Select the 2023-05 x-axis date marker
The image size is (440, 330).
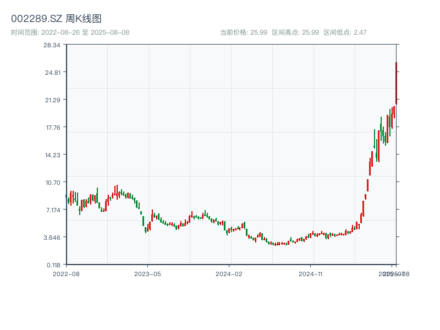tap(148, 273)
